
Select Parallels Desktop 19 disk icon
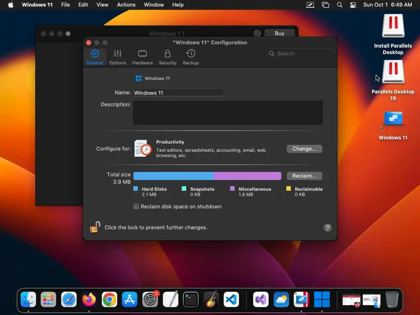(x=393, y=71)
